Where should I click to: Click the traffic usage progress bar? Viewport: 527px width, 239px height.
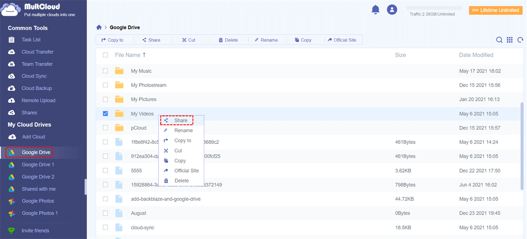click(x=433, y=8)
